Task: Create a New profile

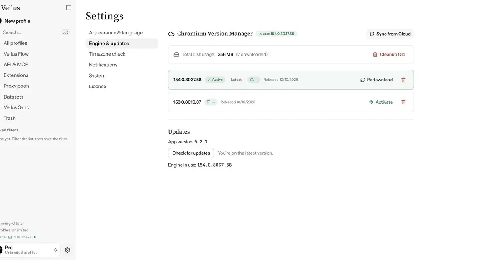Action: 17,21
